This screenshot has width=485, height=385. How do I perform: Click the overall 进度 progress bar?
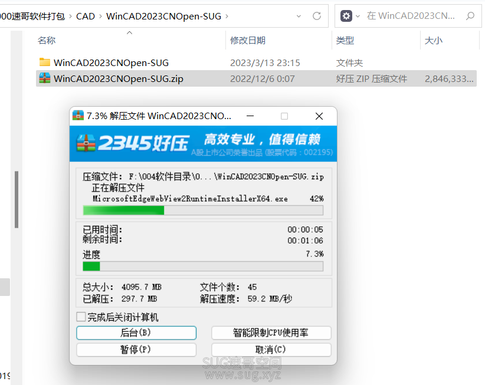pyautogui.click(x=203, y=266)
